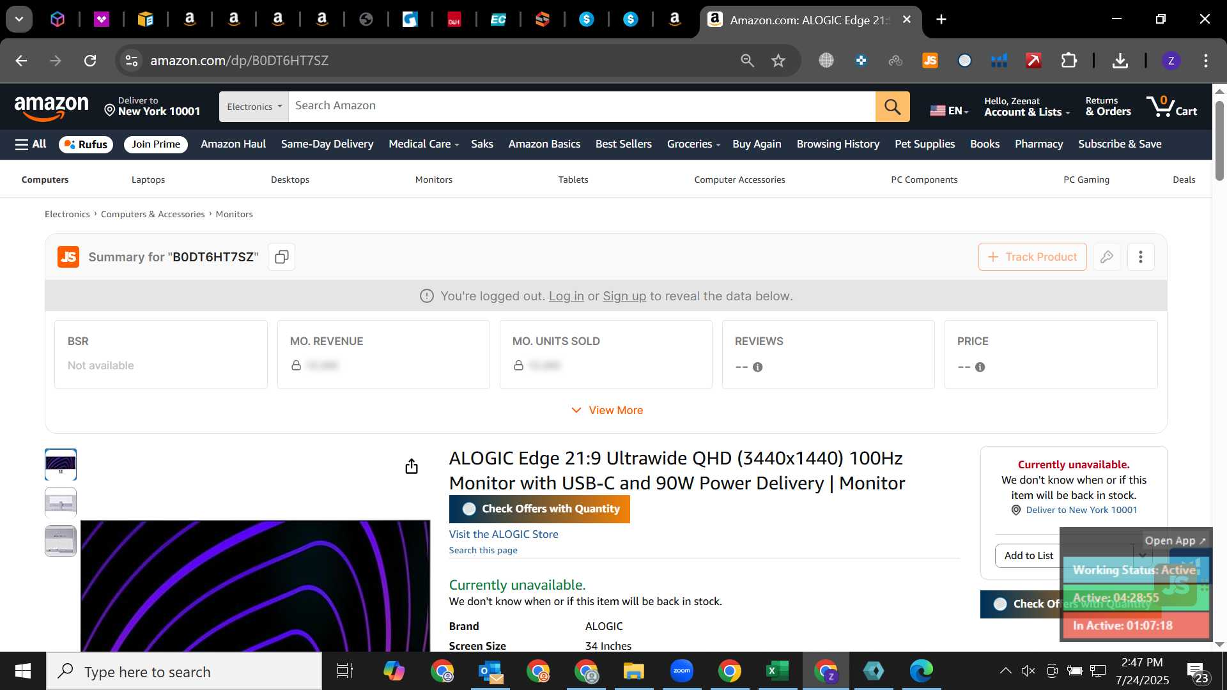The image size is (1227, 690).
Task: Expand the Electronics search category dropdown
Action: (x=254, y=107)
